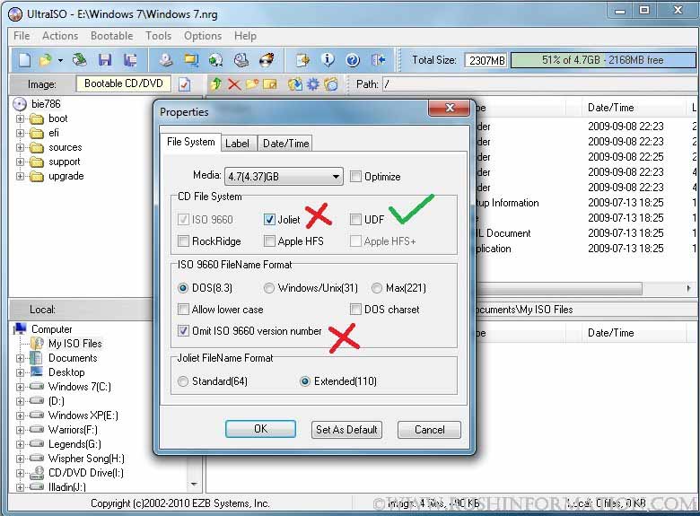Click the Help question mark icon

[353, 60]
